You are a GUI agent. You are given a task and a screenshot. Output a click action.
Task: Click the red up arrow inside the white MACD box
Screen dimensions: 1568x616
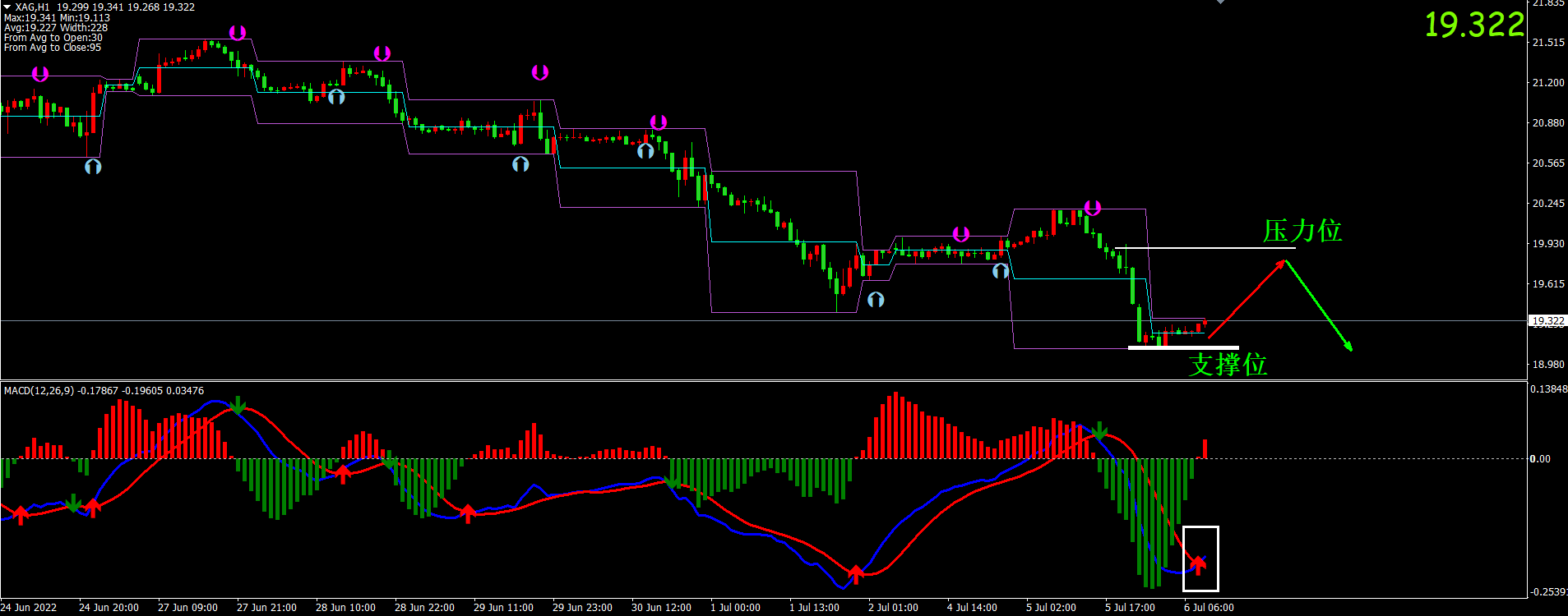click(1199, 563)
